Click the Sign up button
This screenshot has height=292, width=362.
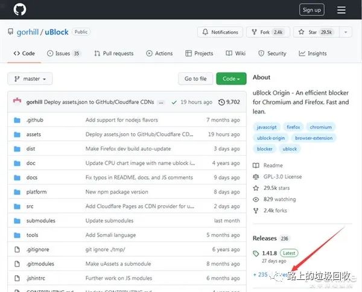coord(312,10)
